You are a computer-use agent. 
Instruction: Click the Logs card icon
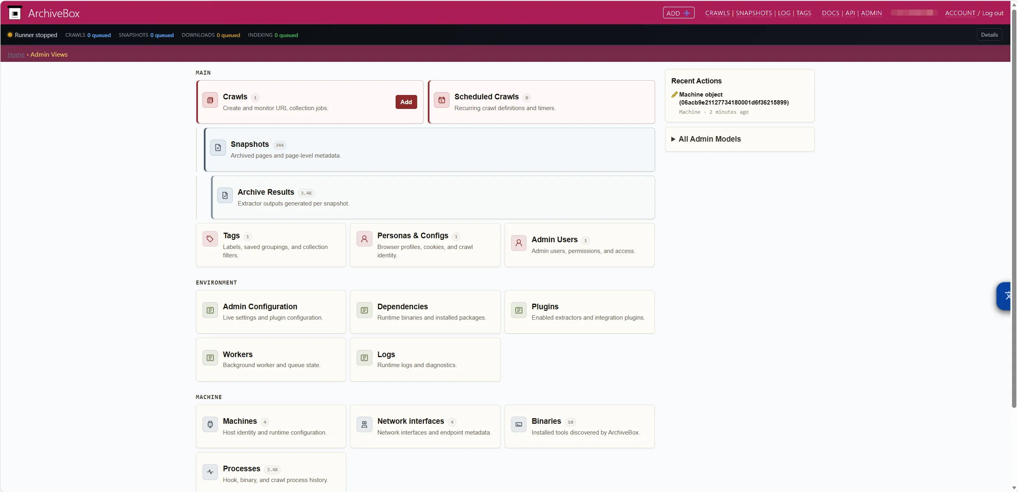(364, 358)
